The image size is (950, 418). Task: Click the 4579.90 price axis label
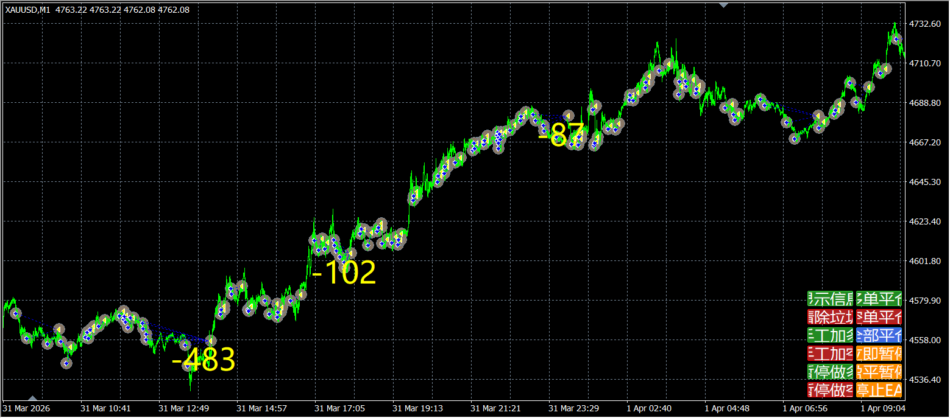[925, 301]
